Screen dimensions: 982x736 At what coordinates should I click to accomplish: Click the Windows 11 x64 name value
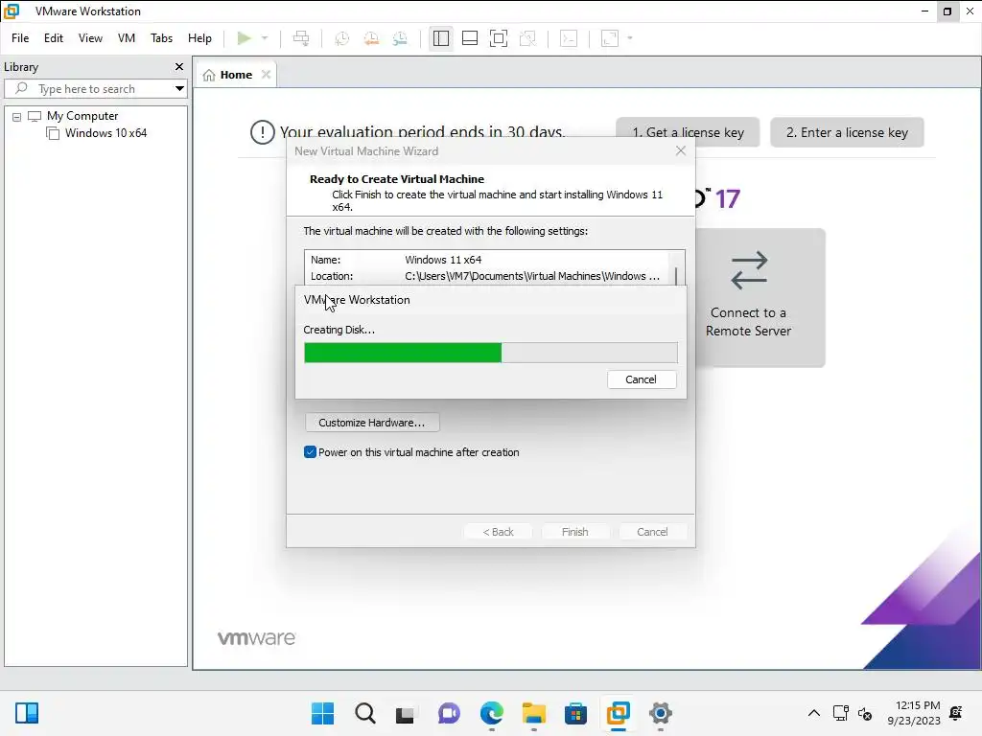click(443, 260)
